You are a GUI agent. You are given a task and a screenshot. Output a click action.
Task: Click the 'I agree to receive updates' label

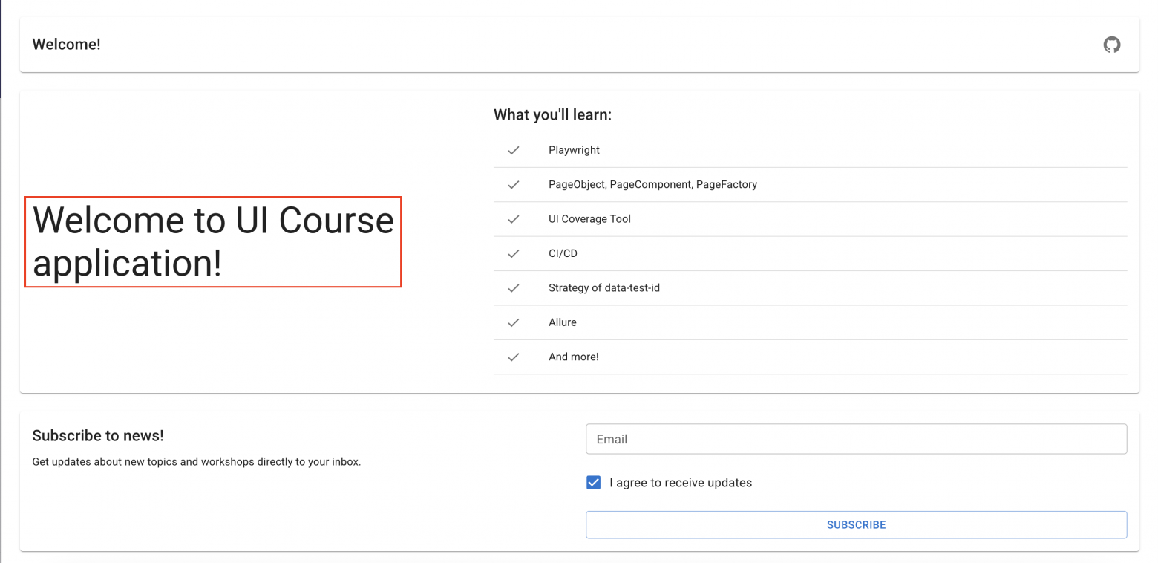pyautogui.click(x=681, y=483)
